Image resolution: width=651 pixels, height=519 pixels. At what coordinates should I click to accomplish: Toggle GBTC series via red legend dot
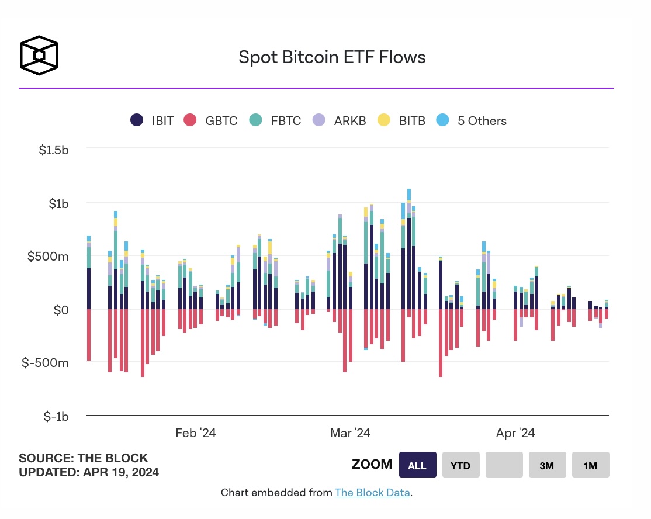coord(190,120)
